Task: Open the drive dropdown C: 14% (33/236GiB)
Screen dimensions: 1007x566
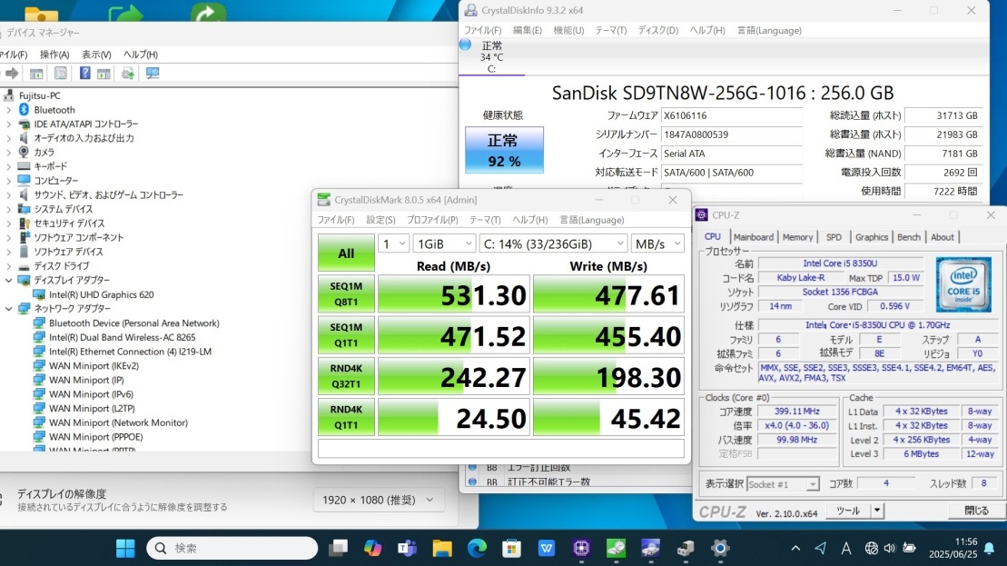Action: coord(553,244)
